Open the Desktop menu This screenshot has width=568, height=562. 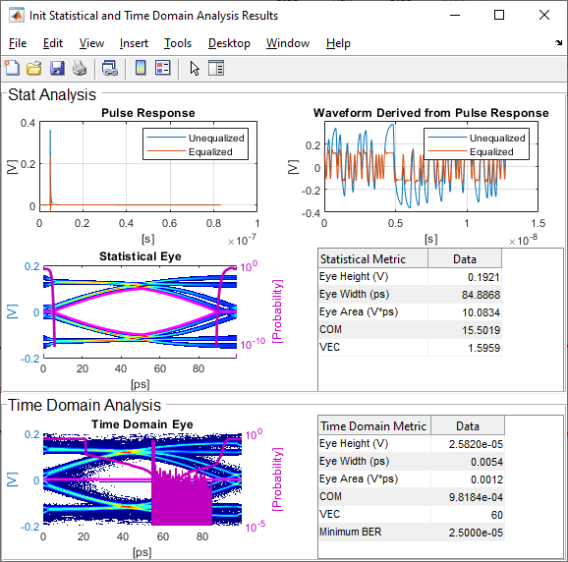(x=229, y=43)
